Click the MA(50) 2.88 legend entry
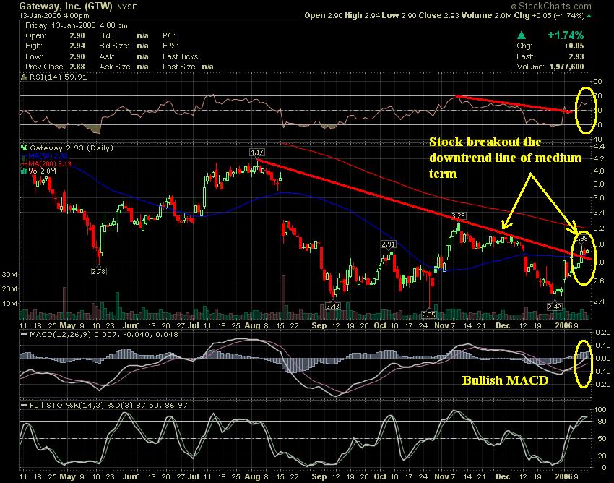 48,156
